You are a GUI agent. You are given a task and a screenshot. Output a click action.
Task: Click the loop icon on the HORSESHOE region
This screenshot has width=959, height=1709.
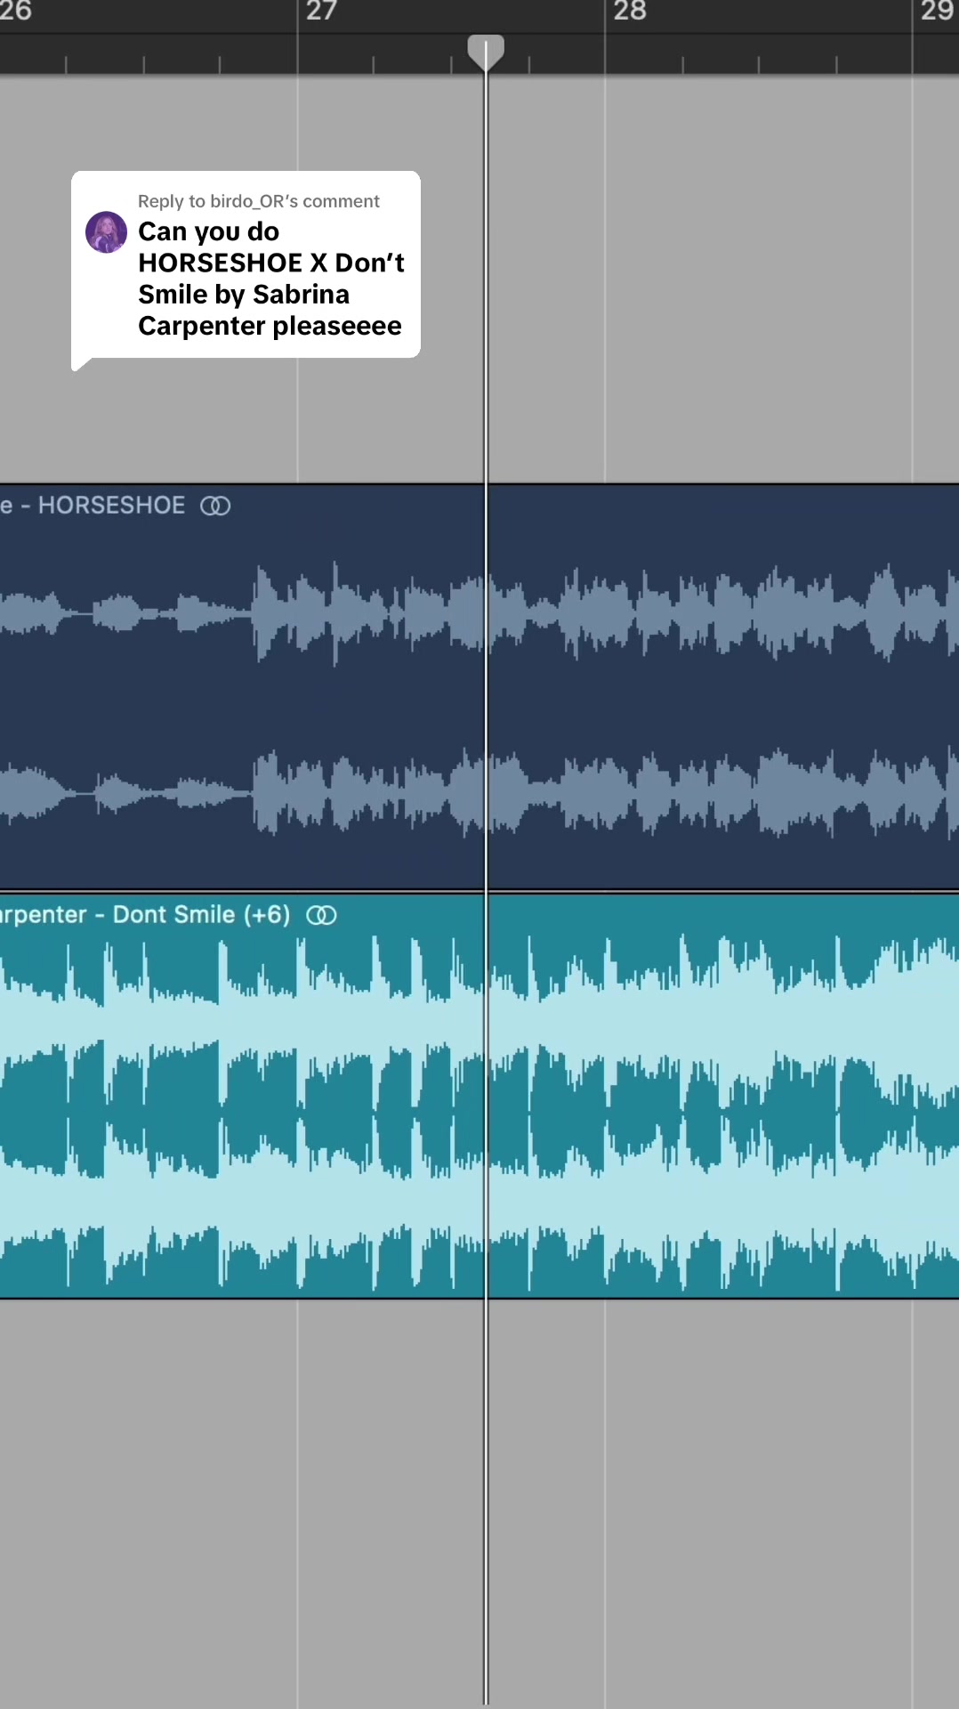click(x=215, y=506)
